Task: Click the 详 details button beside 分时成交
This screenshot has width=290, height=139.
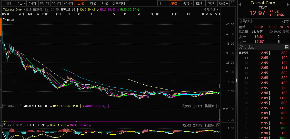Action: coord(286,47)
